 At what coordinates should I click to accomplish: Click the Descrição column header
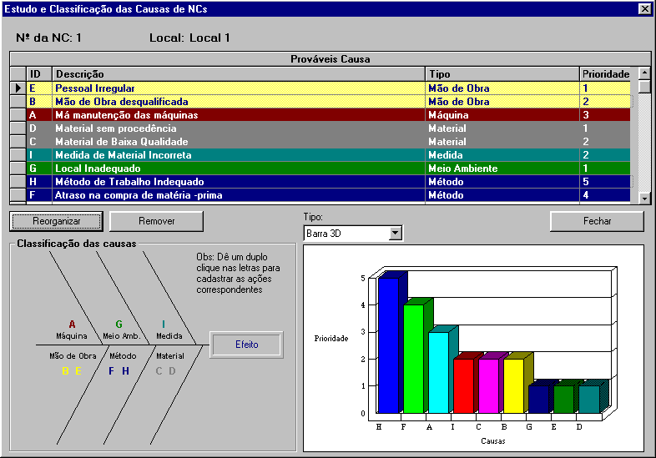[239, 74]
